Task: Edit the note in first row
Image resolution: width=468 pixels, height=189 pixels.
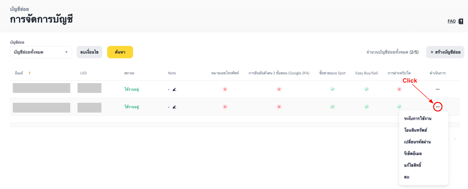Action: click(174, 90)
